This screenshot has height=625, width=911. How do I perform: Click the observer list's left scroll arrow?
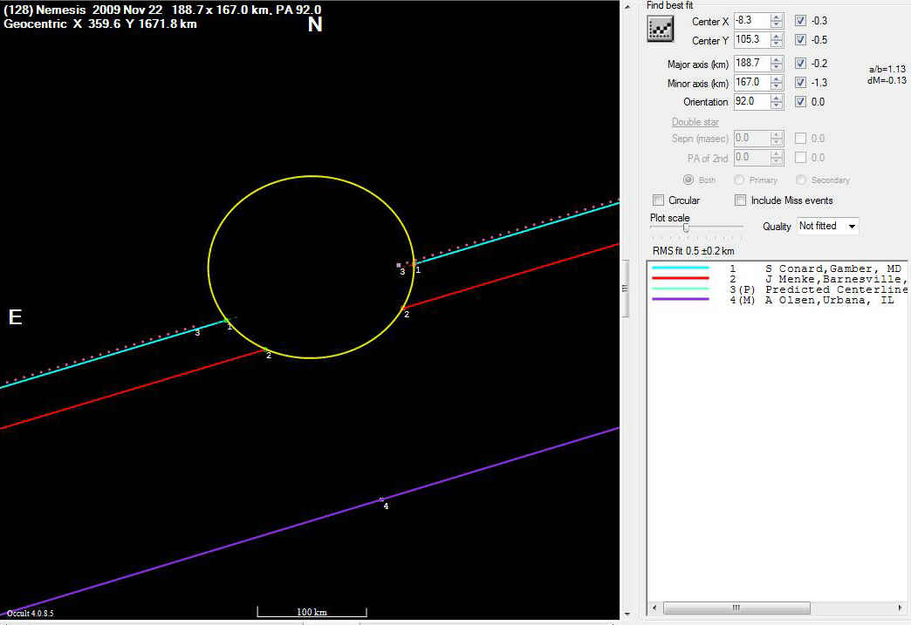(x=654, y=608)
